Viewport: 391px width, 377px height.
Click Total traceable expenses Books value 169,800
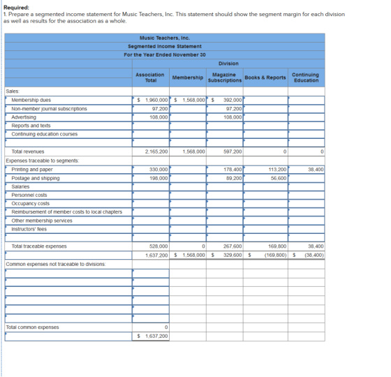point(277,246)
